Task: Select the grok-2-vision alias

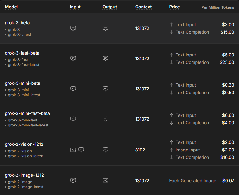Action: (20, 151)
